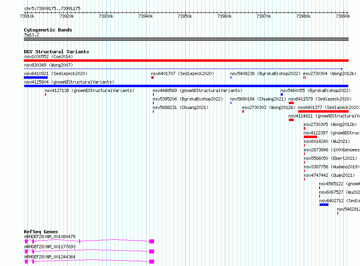Viewport: 360px width, 266px height.
Task: Open the nsv4565122 variant label
Action: point(339,184)
